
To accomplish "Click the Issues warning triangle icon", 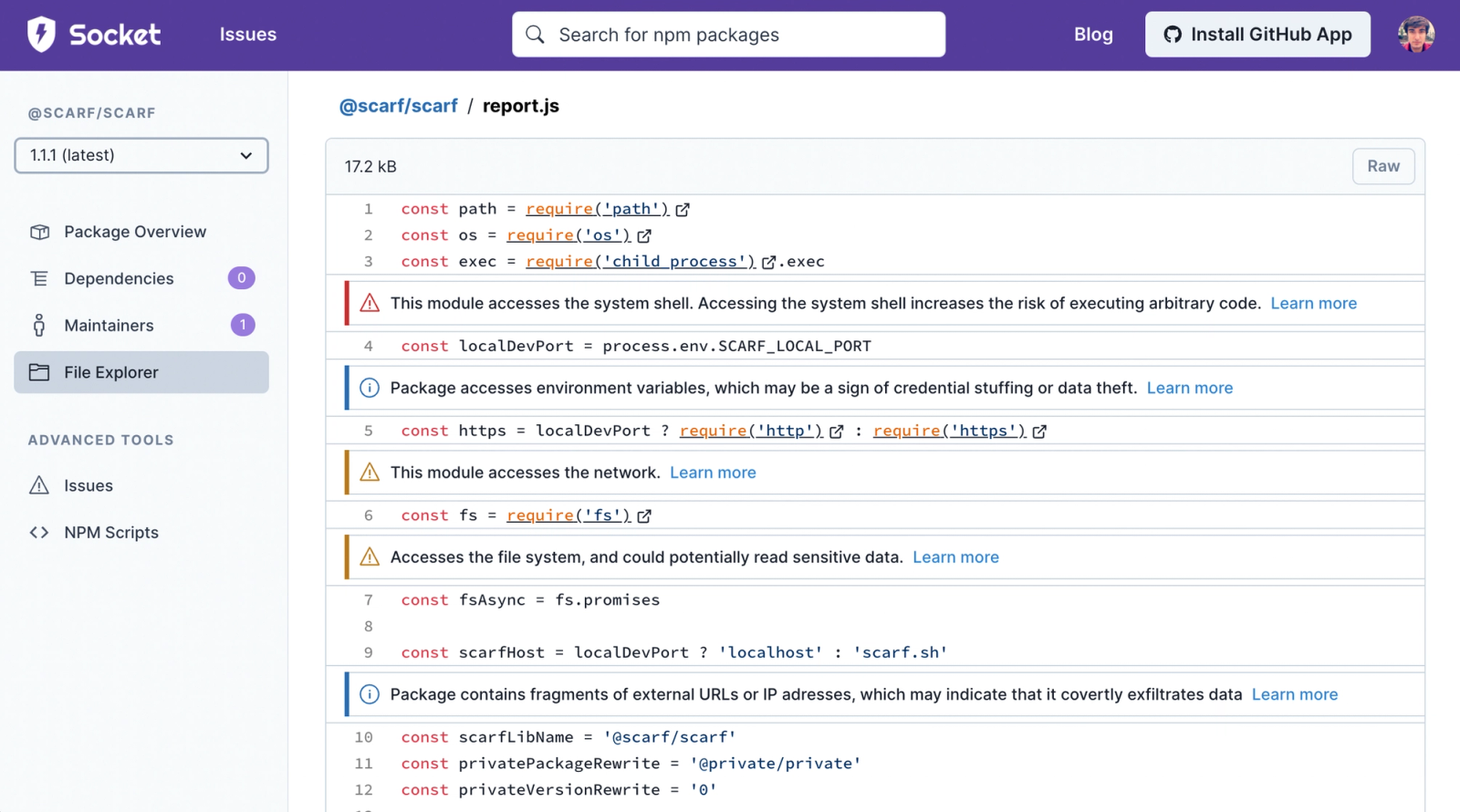I will (x=39, y=485).
